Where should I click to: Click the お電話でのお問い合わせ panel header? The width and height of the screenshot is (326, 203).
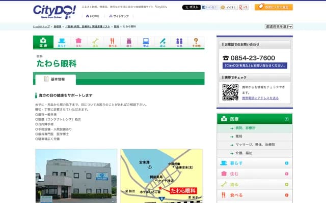click(x=255, y=44)
